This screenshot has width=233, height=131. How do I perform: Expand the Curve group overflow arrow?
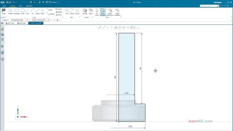click(x=62, y=17)
